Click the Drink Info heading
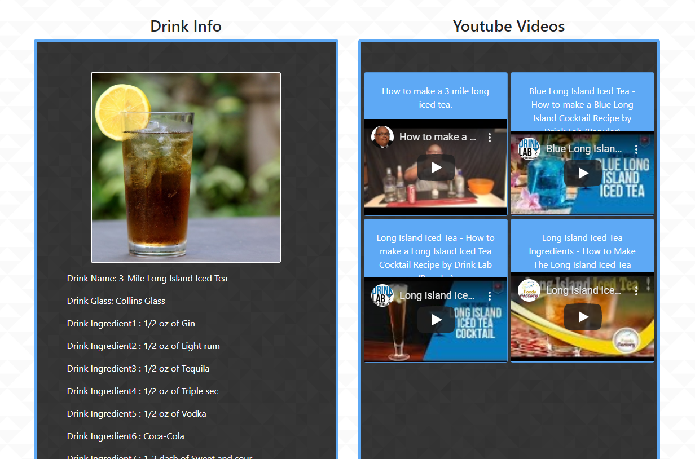The height and width of the screenshot is (459, 695). [x=186, y=26]
